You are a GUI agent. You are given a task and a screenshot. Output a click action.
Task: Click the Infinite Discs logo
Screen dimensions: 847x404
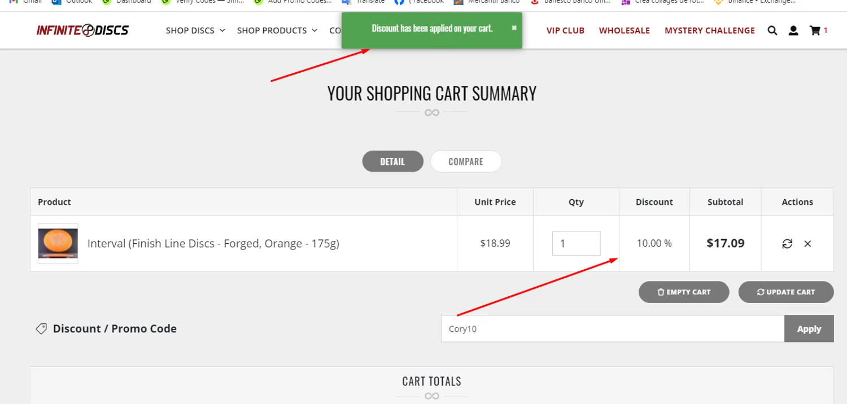pyautogui.click(x=83, y=30)
